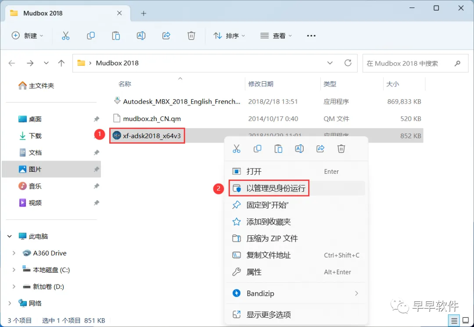This screenshot has height=327, width=474.
Task: Collapse the 此电脑 tree node
Action: coord(10,236)
